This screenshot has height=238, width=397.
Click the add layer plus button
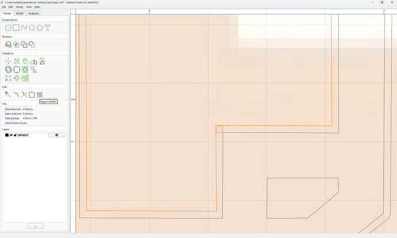click(35, 226)
